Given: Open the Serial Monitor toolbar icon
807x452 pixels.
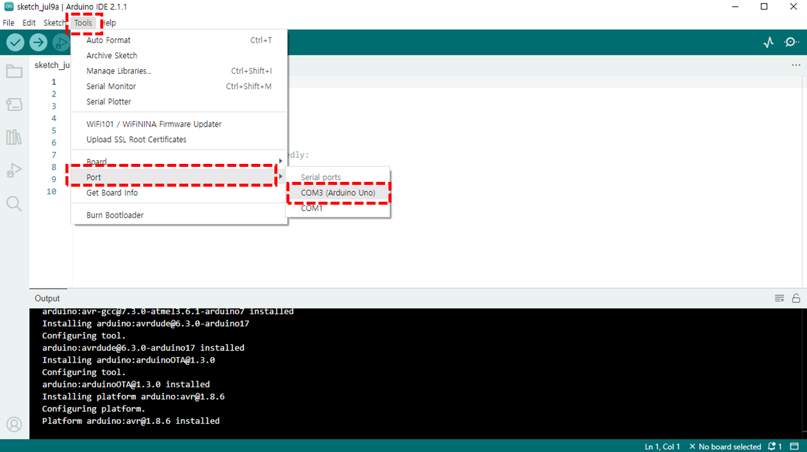Looking at the screenshot, I should pyautogui.click(x=791, y=43).
